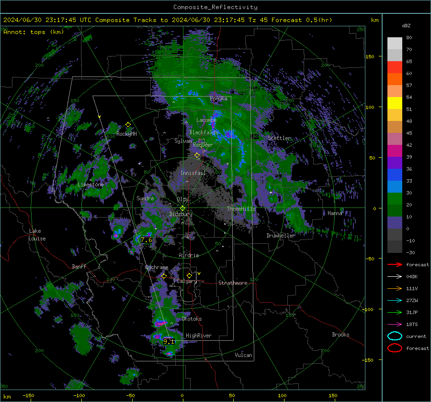
Task: Click the cyan 27ZW arrow legend entry
Action: [395, 301]
